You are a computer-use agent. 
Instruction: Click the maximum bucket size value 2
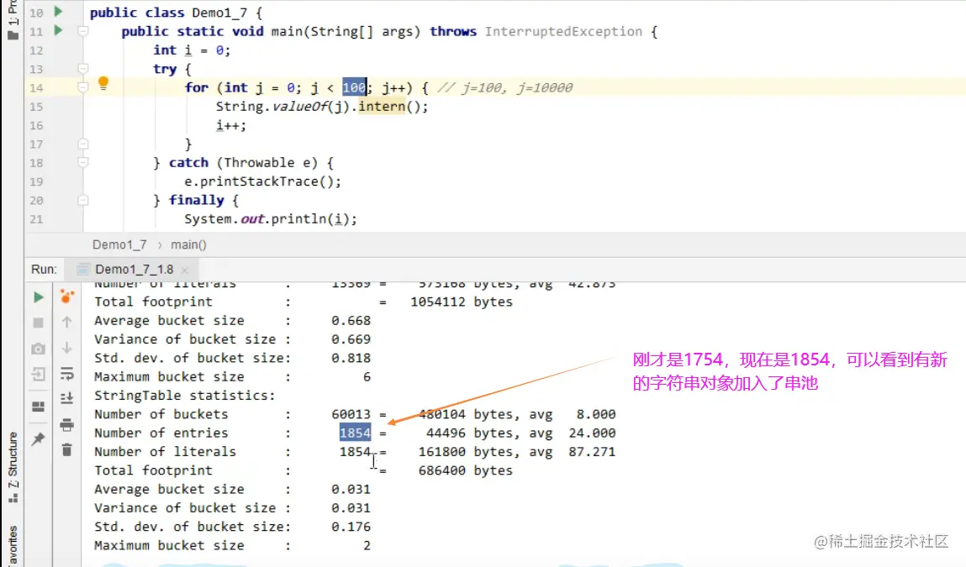tap(367, 545)
